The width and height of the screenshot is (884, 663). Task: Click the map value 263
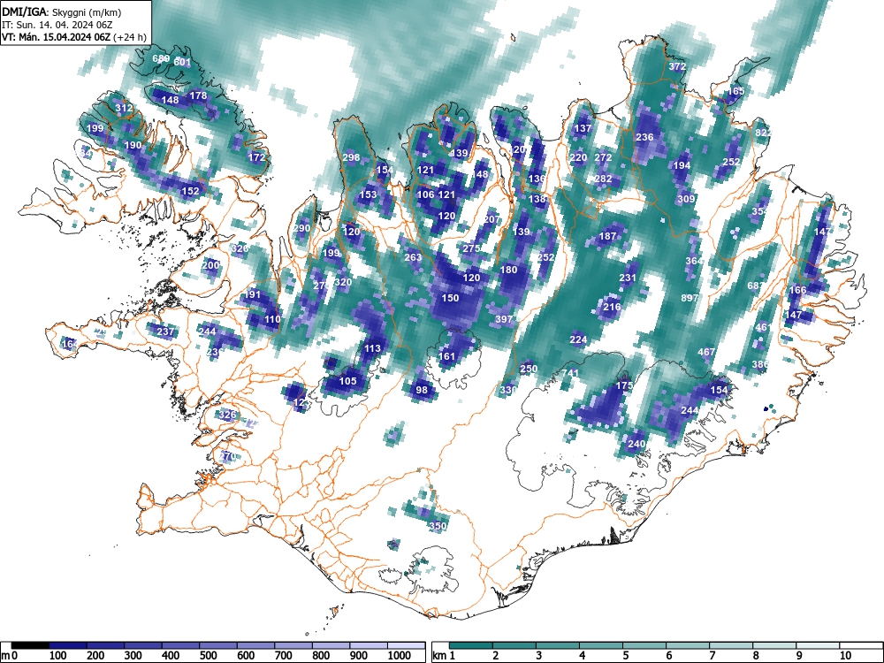coord(413,257)
